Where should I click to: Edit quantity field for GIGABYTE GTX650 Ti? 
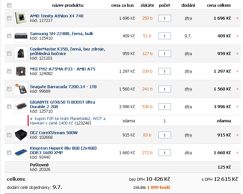[165, 107]
